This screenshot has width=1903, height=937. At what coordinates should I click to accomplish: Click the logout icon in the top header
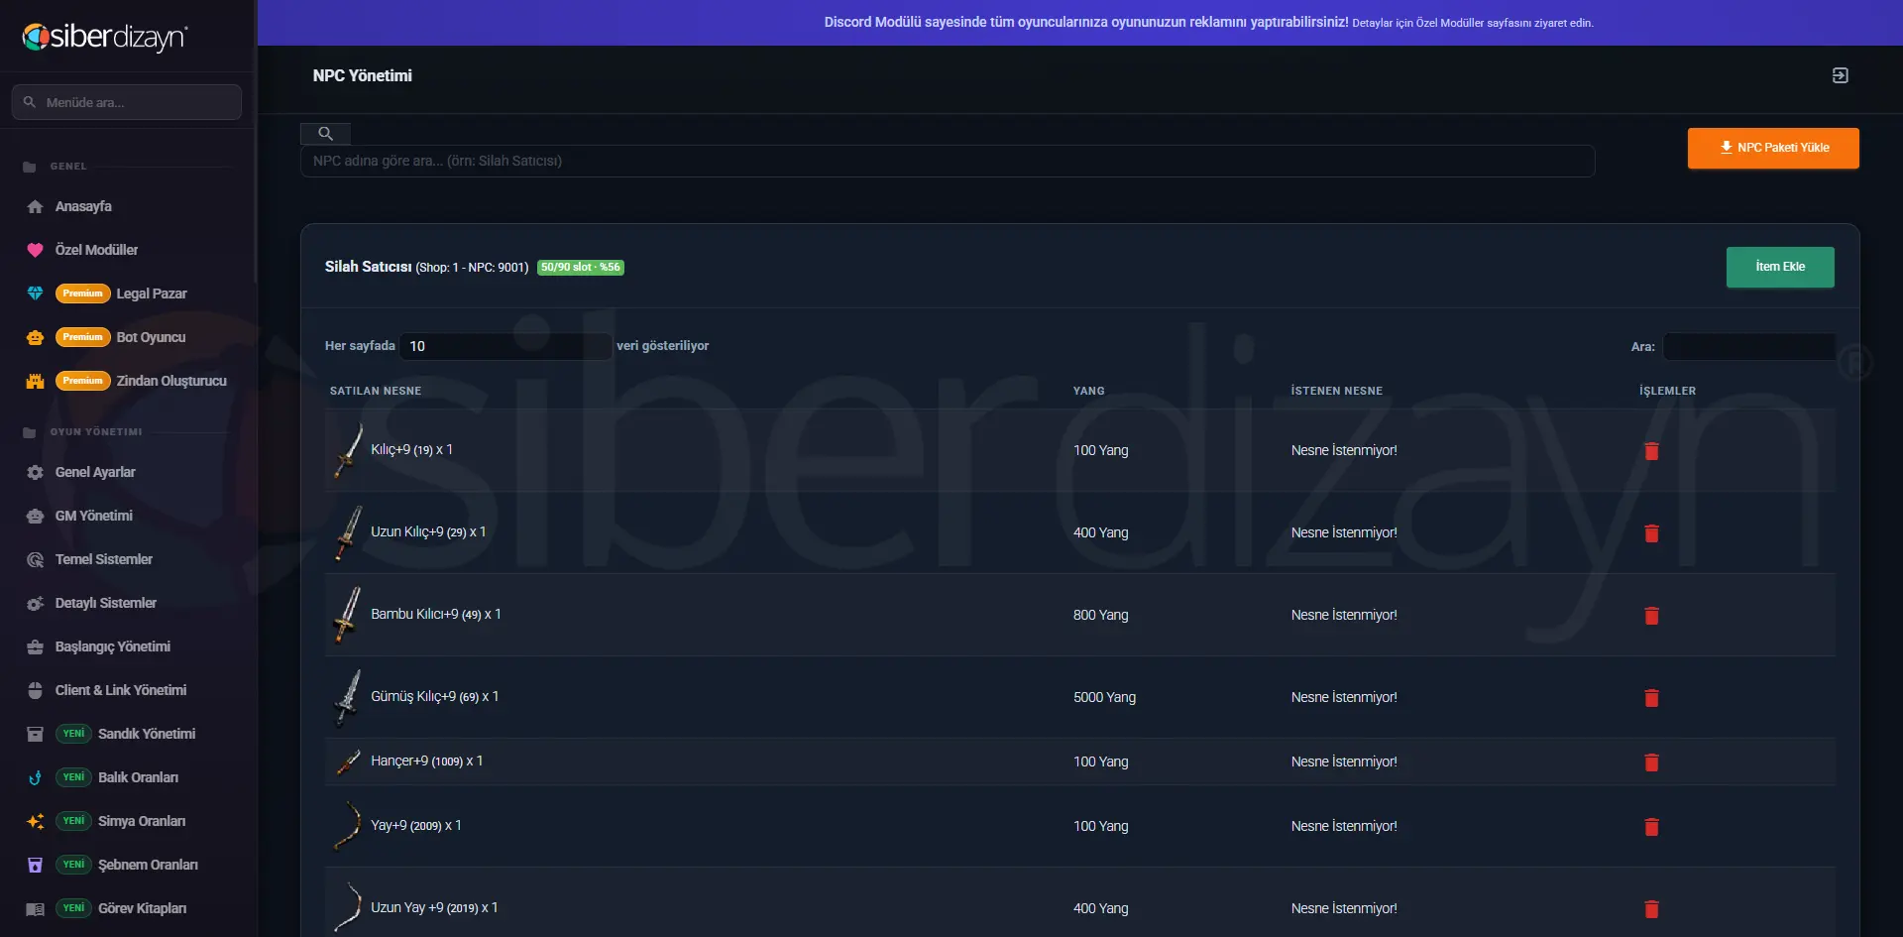(x=1840, y=75)
